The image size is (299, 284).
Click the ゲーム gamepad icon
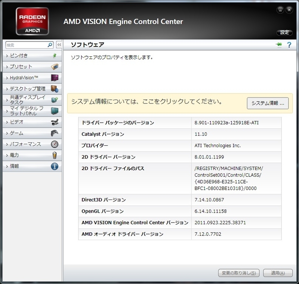(x=55, y=133)
